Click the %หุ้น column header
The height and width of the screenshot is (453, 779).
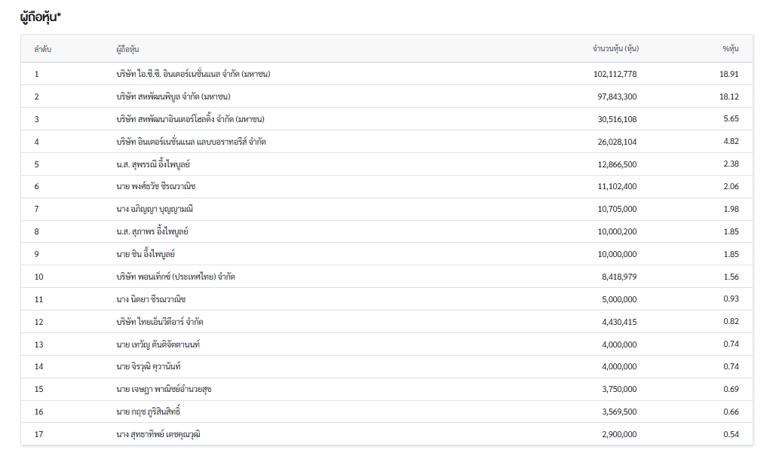coord(730,49)
